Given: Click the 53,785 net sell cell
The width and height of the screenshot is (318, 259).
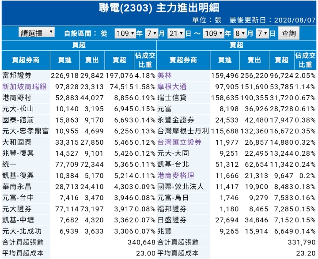Looking at the screenshot, I should pyautogui.click(x=281, y=87).
